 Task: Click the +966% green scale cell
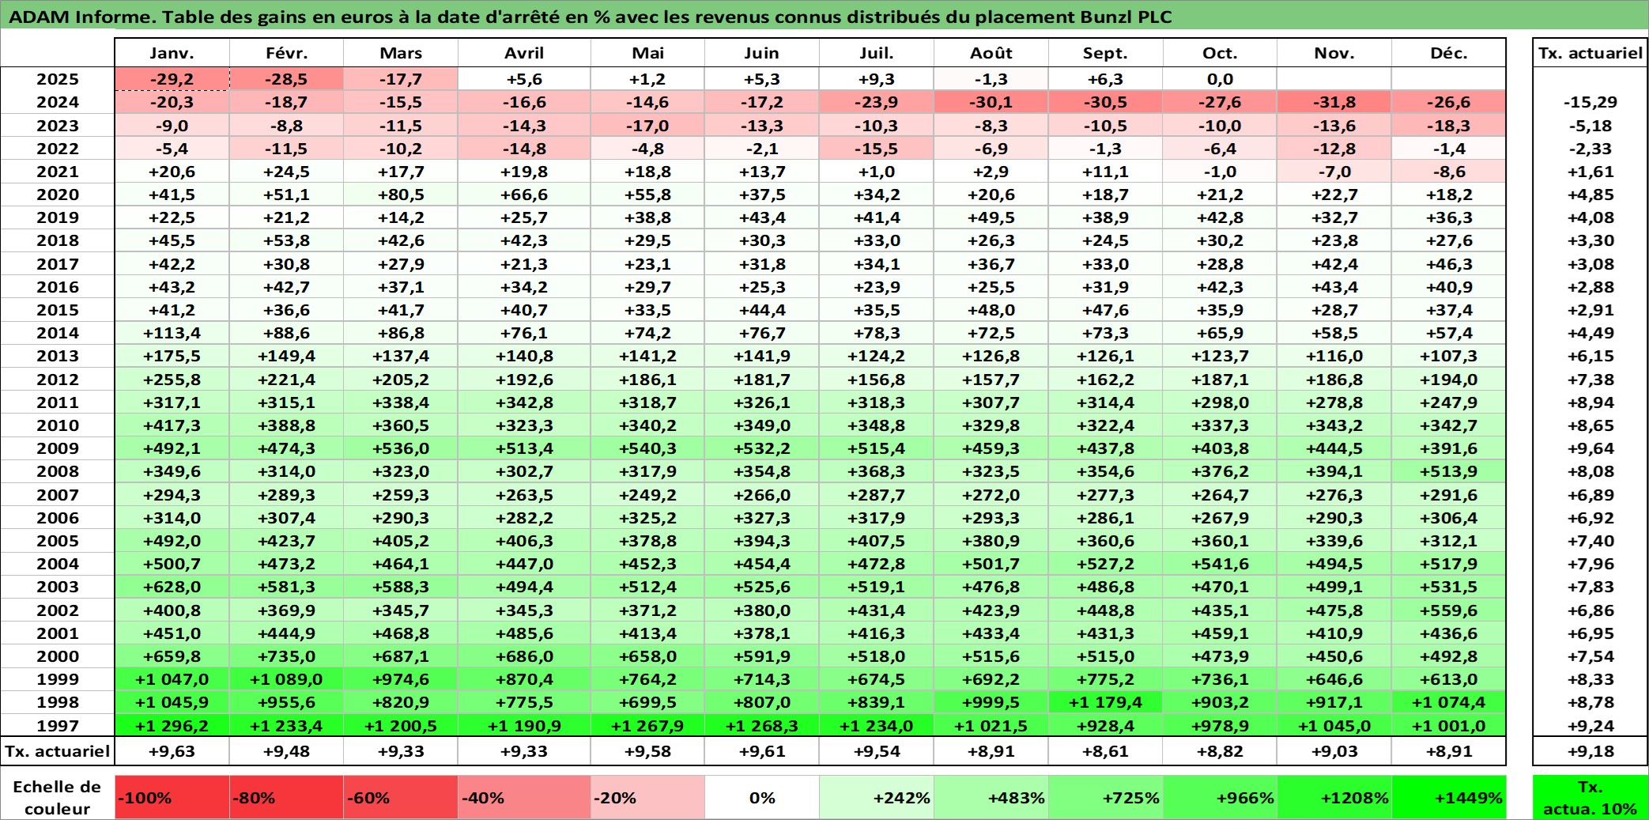click(x=1220, y=797)
